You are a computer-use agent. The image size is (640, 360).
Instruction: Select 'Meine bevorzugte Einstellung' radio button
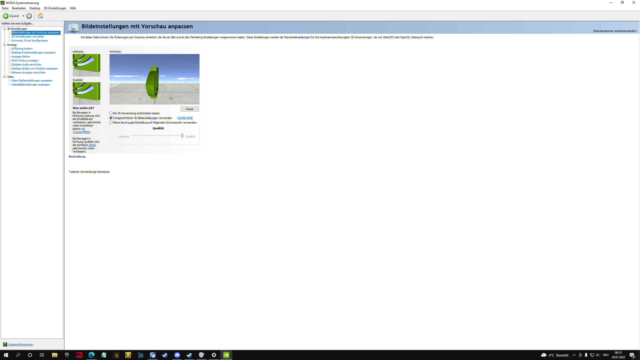point(111,122)
